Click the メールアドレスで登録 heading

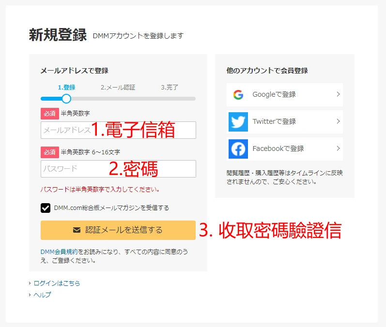tap(75, 71)
